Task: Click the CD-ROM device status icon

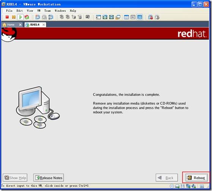Action: (x=172, y=186)
